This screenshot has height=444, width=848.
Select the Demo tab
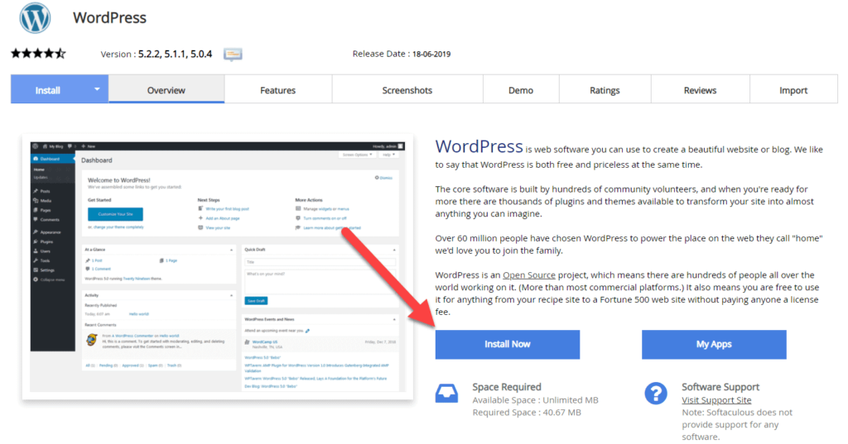click(521, 90)
